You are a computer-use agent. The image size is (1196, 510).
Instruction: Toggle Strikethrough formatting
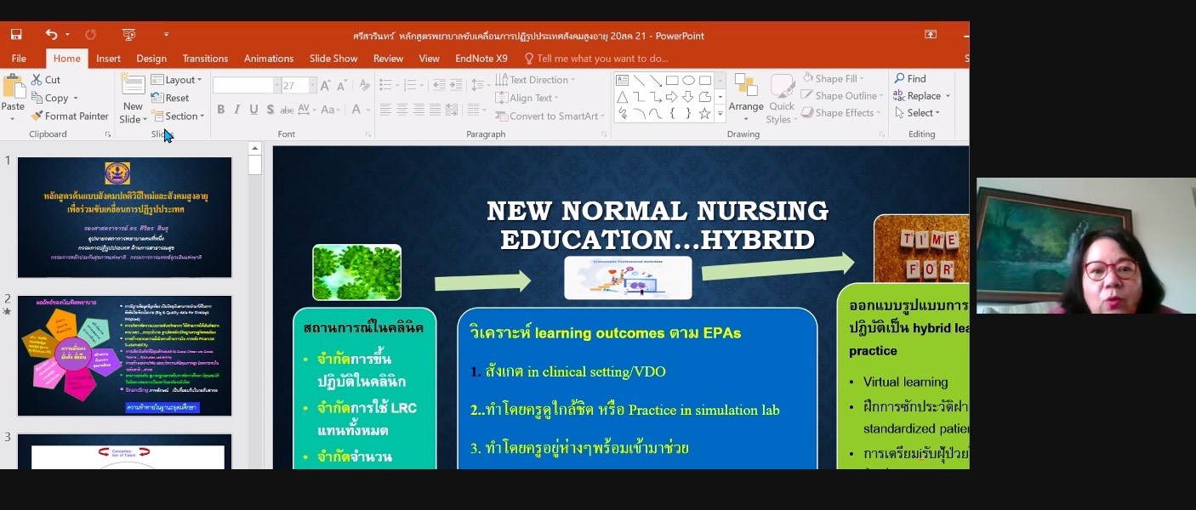287,110
